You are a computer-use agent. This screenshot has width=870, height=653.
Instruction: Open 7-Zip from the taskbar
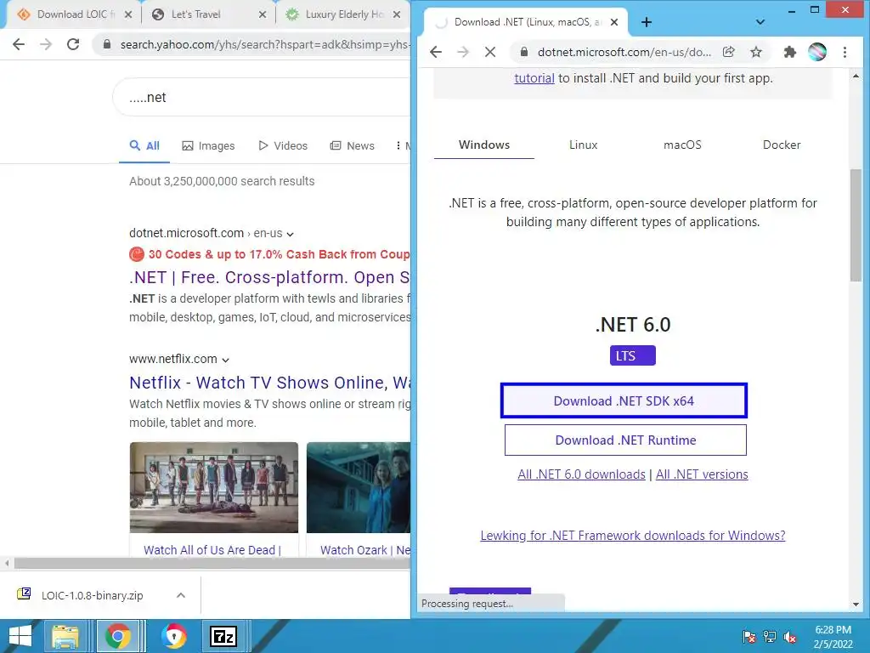223,636
